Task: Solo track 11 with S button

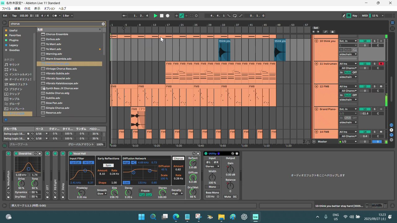Action: (x=374, y=64)
